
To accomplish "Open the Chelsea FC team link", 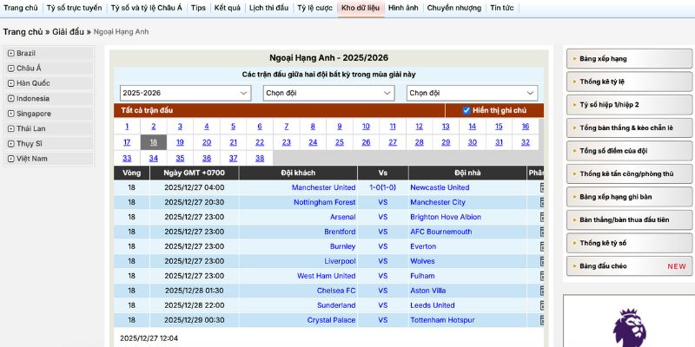I will (336, 291).
